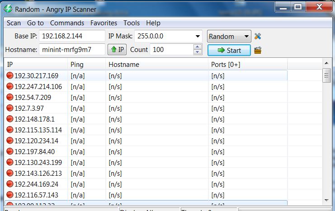Click the red status dot for 192.54.7.209
Viewport: 335px width, 211px height.
[10, 97]
